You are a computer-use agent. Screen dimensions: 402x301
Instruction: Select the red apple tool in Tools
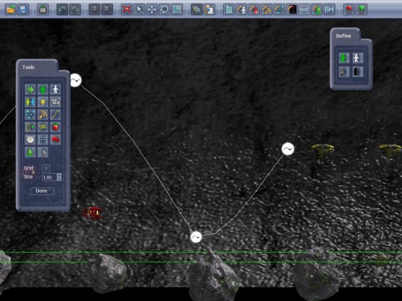tap(55, 127)
